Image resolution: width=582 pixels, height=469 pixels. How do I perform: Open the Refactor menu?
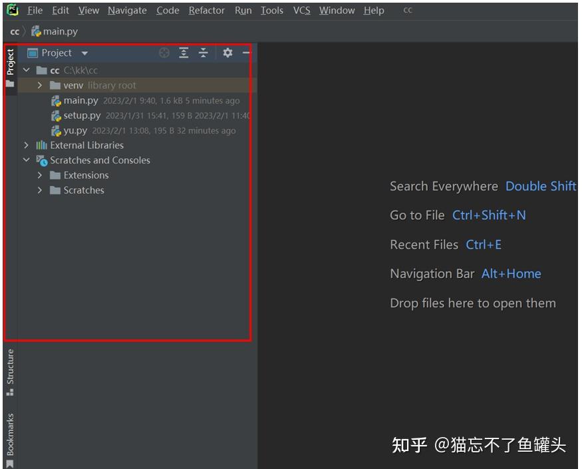[206, 10]
